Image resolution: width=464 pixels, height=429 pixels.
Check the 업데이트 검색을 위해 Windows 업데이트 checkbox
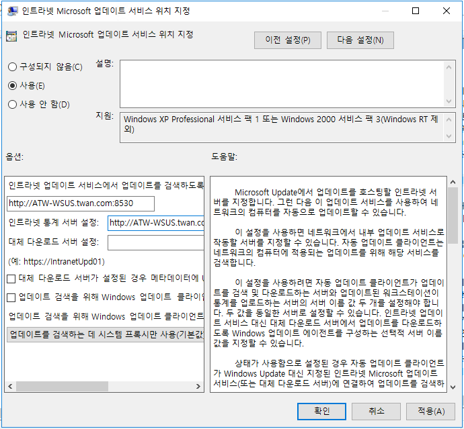(11, 297)
